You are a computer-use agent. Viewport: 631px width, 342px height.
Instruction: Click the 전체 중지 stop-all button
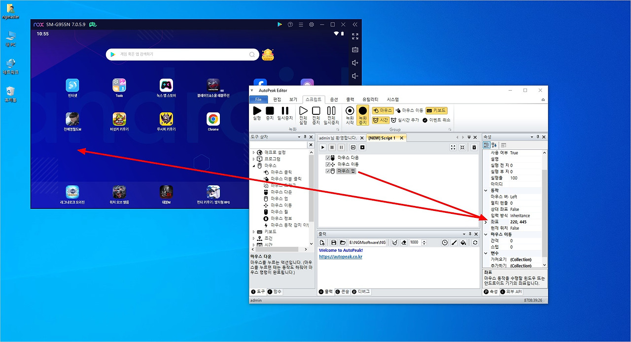coord(316,115)
